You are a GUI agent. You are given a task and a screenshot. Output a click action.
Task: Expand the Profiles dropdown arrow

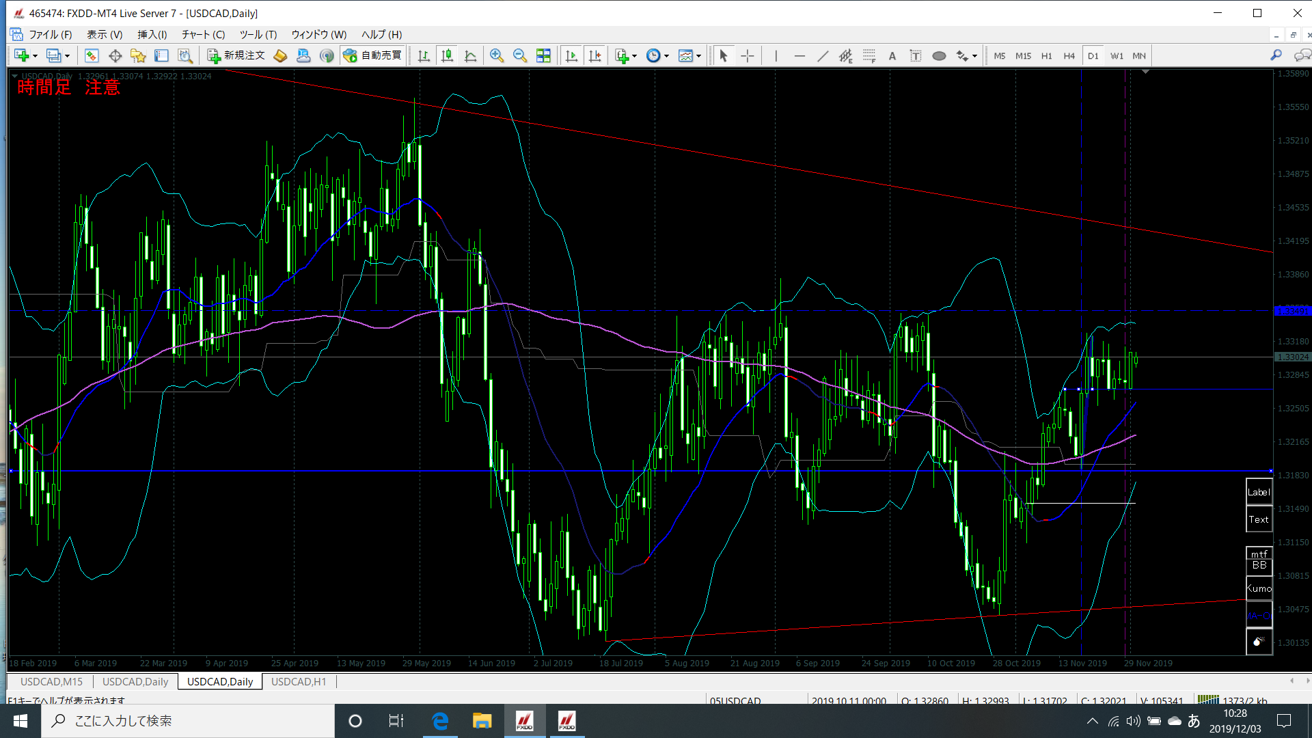coord(67,56)
